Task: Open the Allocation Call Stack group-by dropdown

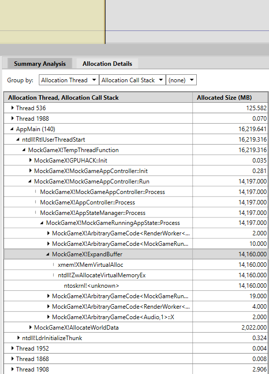Action: [132, 80]
